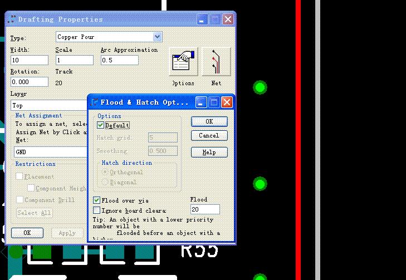Open the Options hand icon button

(183, 62)
